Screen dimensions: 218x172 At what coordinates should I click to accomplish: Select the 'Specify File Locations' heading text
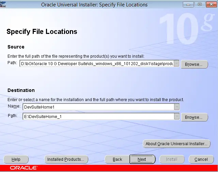(x=42, y=32)
